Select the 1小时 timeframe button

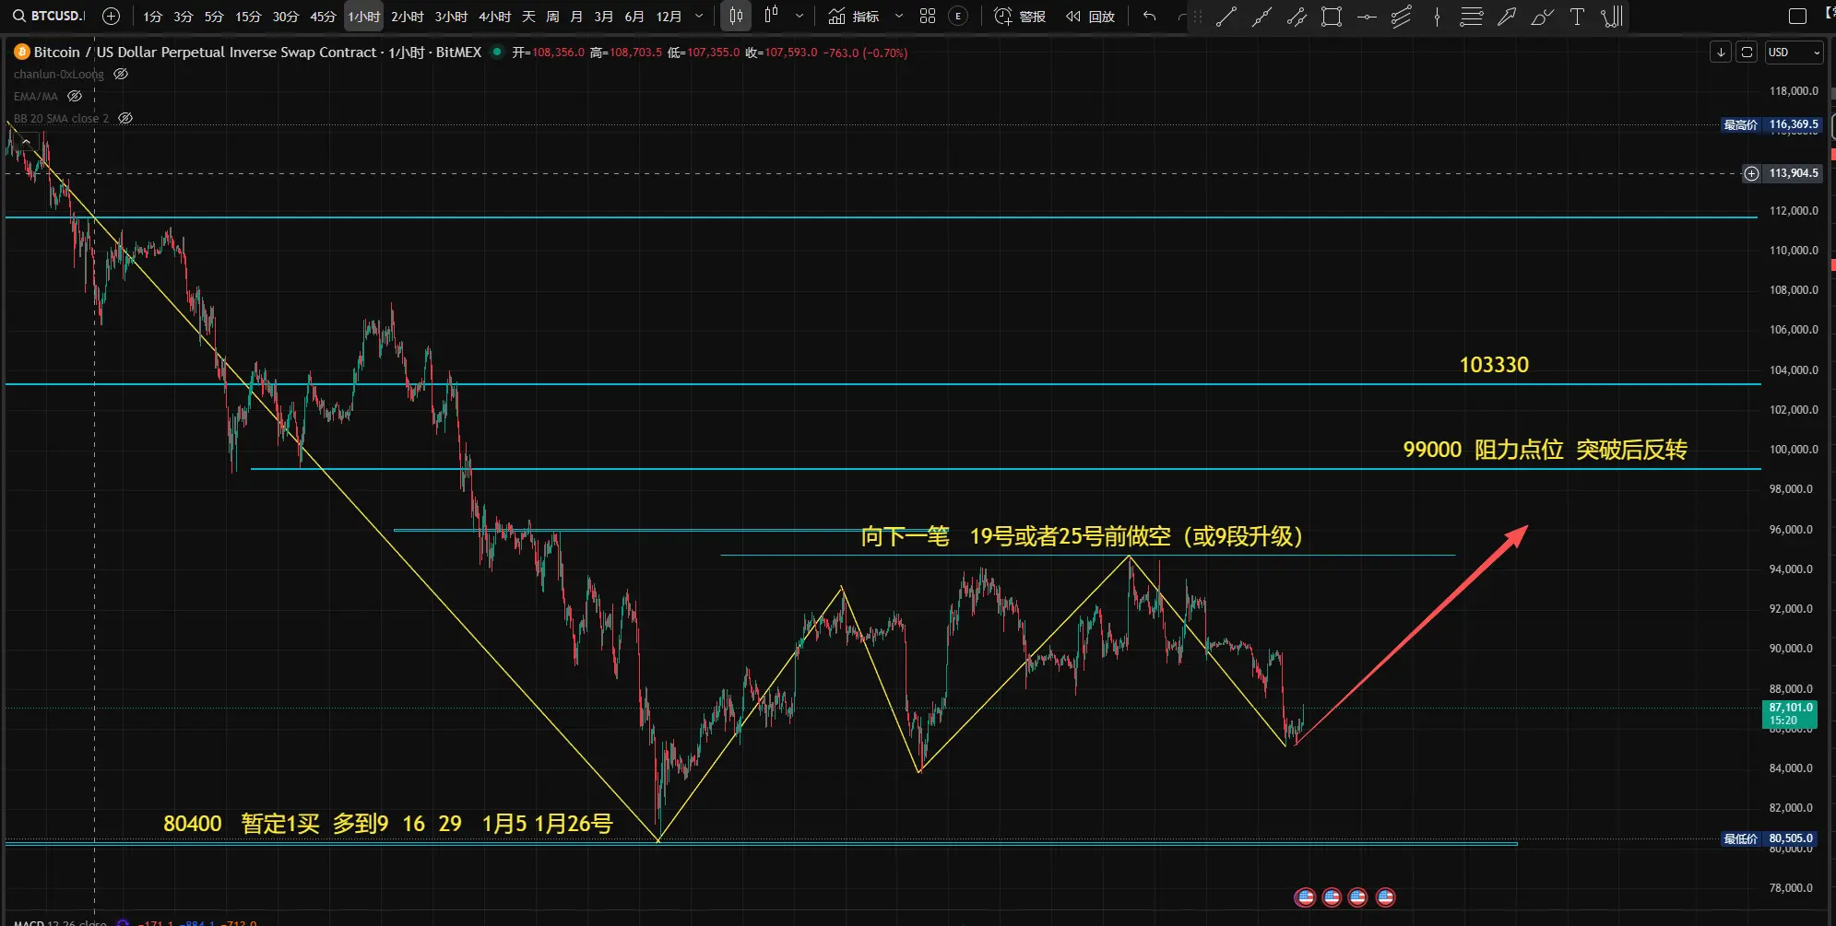[363, 17]
